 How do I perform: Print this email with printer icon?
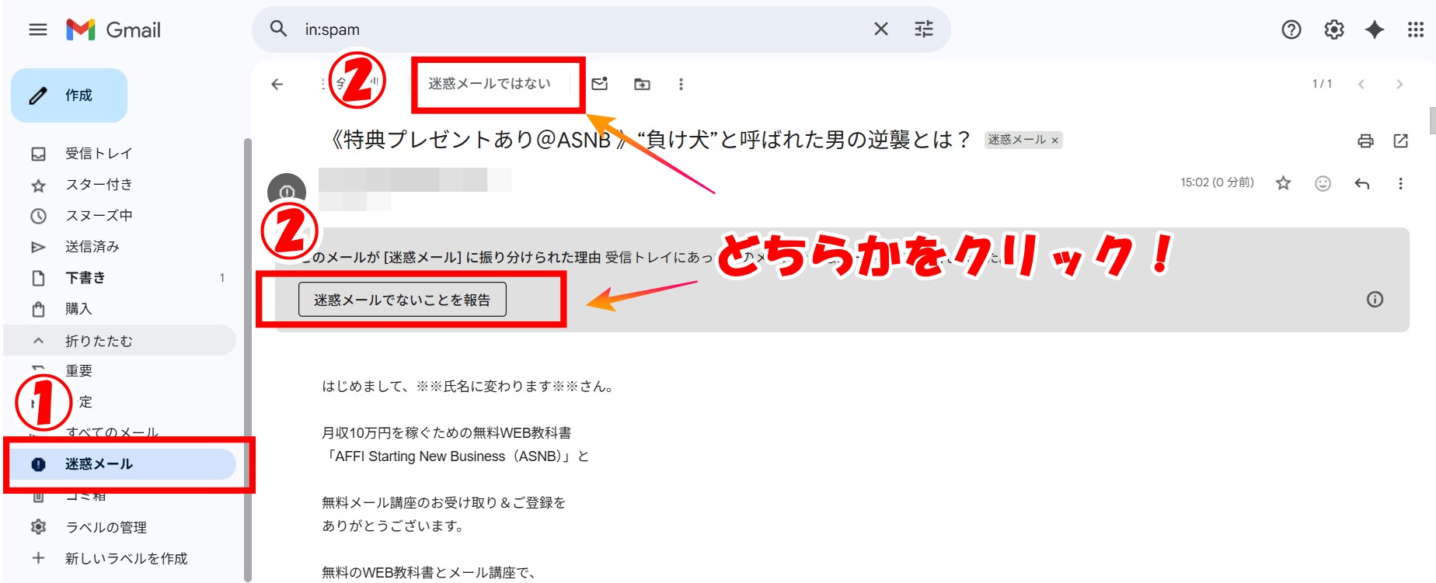(x=1365, y=141)
